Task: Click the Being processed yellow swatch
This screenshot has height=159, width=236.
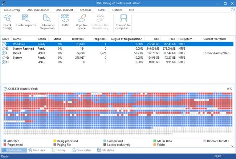Action: 54,141
